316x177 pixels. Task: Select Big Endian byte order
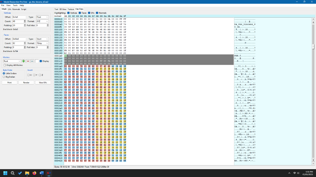coord(4,77)
